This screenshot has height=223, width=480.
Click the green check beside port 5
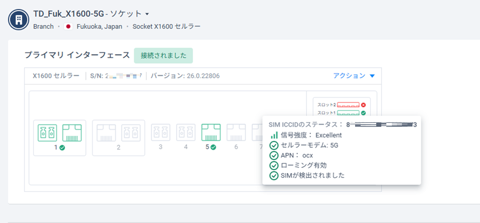[x=214, y=147]
